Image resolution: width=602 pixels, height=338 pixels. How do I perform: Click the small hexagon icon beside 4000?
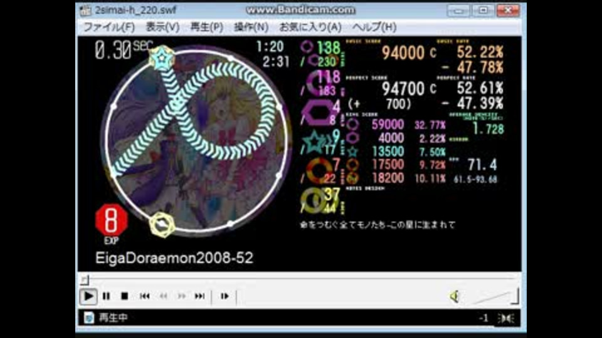click(x=352, y=138)
